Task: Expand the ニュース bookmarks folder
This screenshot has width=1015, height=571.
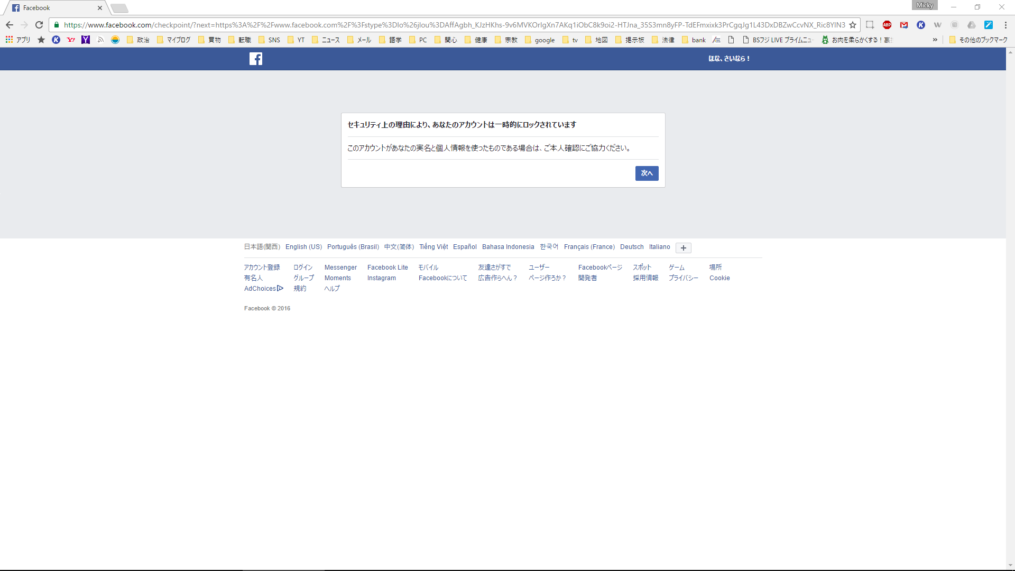Action: pyautogui.click(x=326, y=40)
